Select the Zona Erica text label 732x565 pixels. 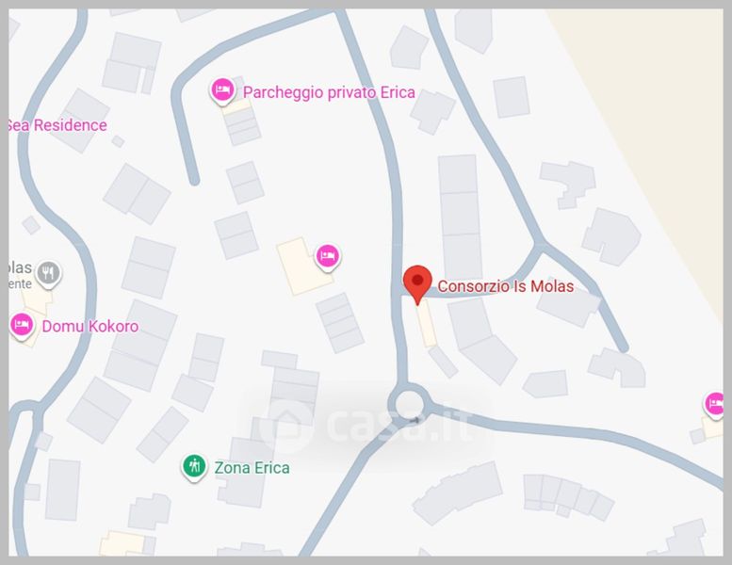click(x=252, y=467)
